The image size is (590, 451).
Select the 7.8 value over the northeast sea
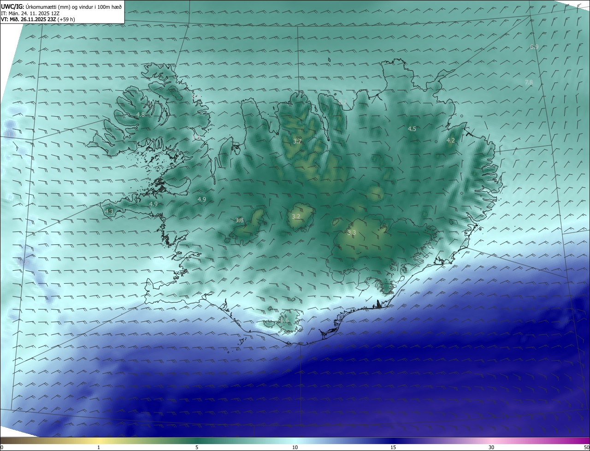pos(529,82)
